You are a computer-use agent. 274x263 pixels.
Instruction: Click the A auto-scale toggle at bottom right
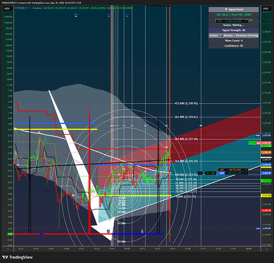267,249
